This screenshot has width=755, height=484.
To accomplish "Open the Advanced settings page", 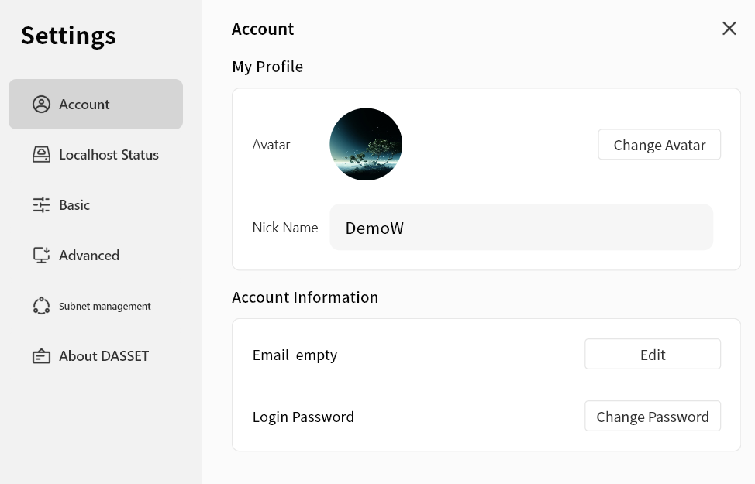I will (89, 256).
